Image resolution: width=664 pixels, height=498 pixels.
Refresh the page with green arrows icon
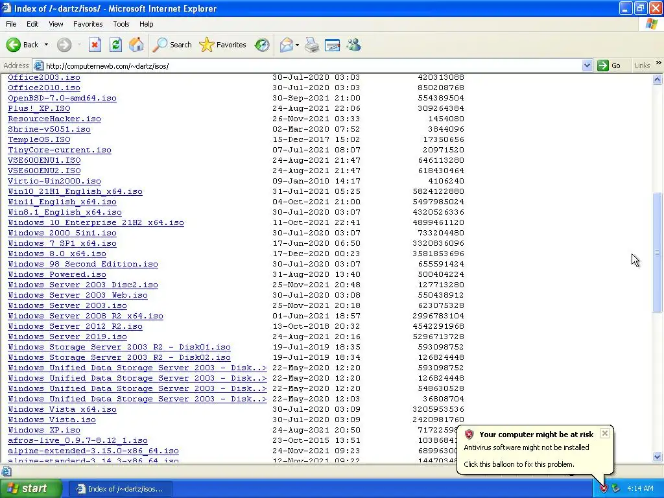(x=115, y=45)
